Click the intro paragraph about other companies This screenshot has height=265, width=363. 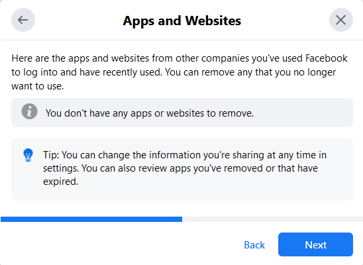[x=180, y=72]
